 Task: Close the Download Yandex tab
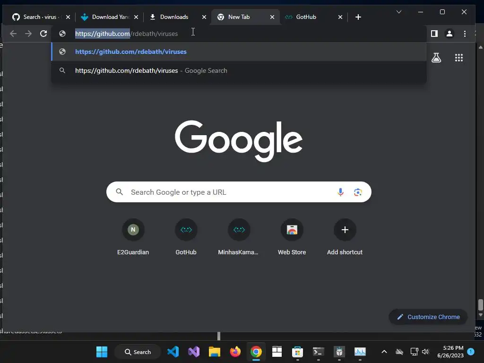(x=136, y=17)
